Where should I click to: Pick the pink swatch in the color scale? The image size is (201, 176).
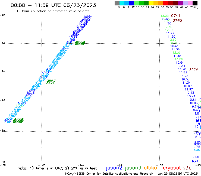pos(190,3)
